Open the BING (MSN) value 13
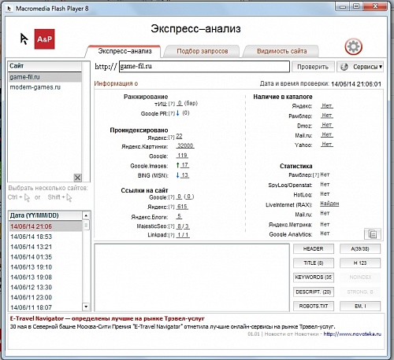Viewport: 394px width, 360px height. 184,175
